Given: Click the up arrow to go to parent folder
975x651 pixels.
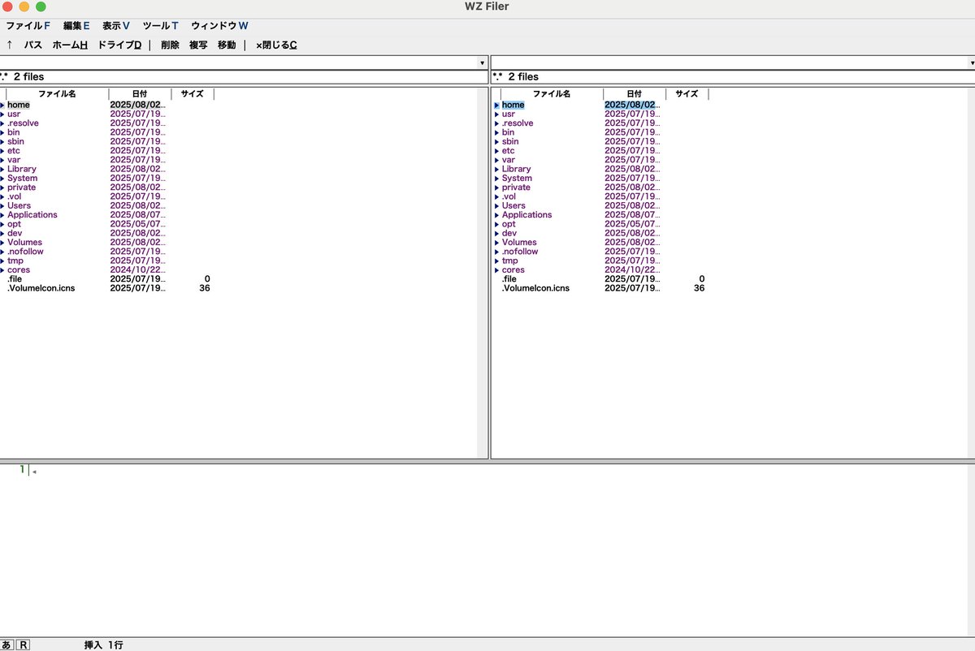Looking at the screenshot, I should click(9, 45).
